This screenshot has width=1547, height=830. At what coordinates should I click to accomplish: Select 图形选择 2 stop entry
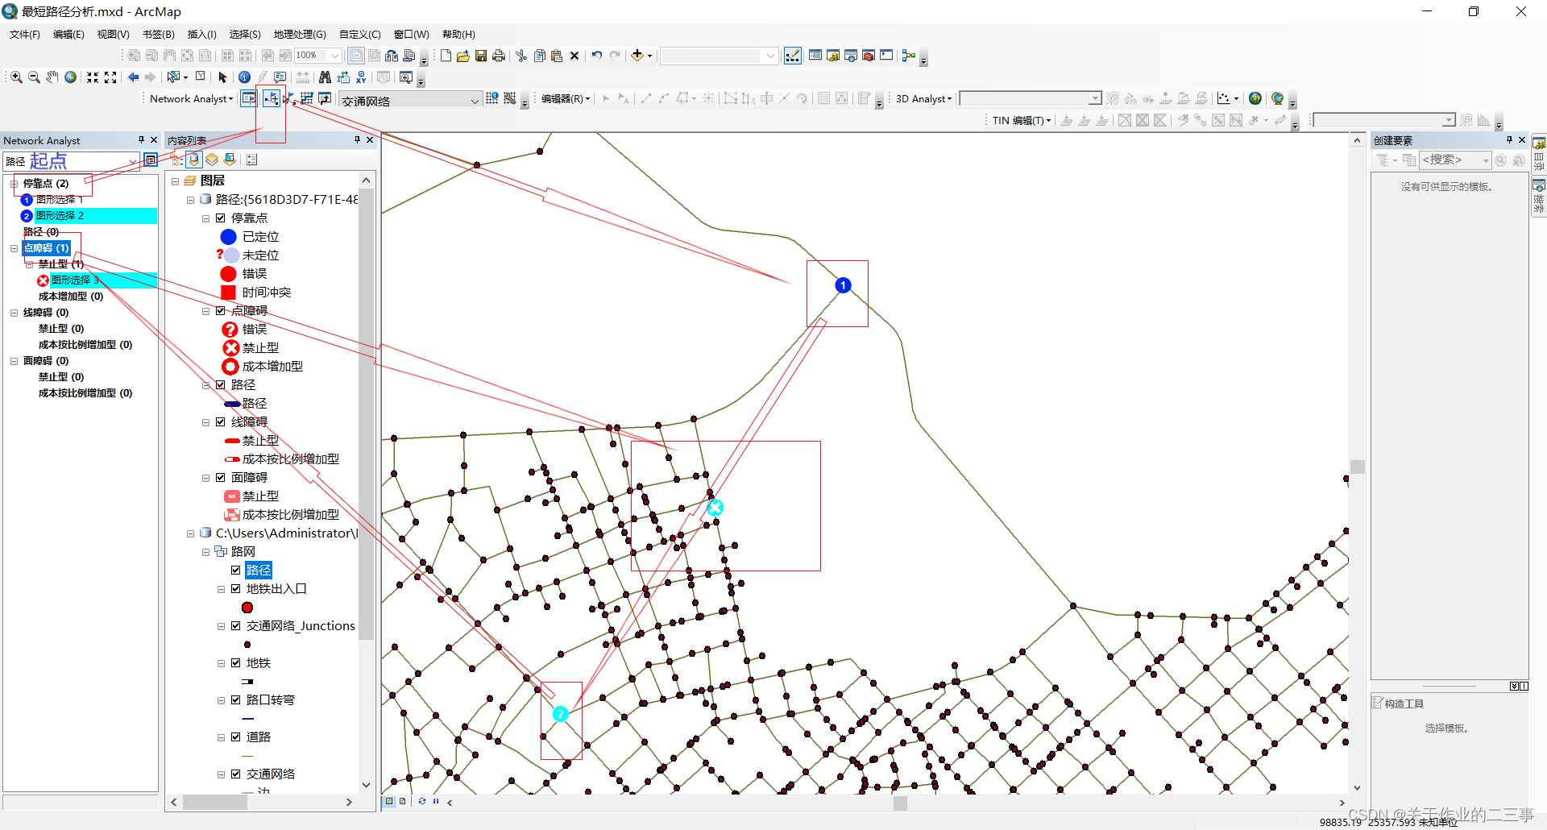[x=60, y=216]
